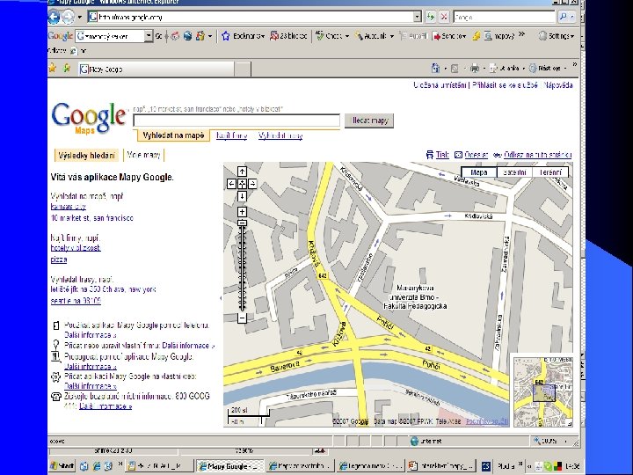This screenshot has width=633, height=475.
Task: Click the 23 blocked popup blocker icon
Action: point(288,36)
